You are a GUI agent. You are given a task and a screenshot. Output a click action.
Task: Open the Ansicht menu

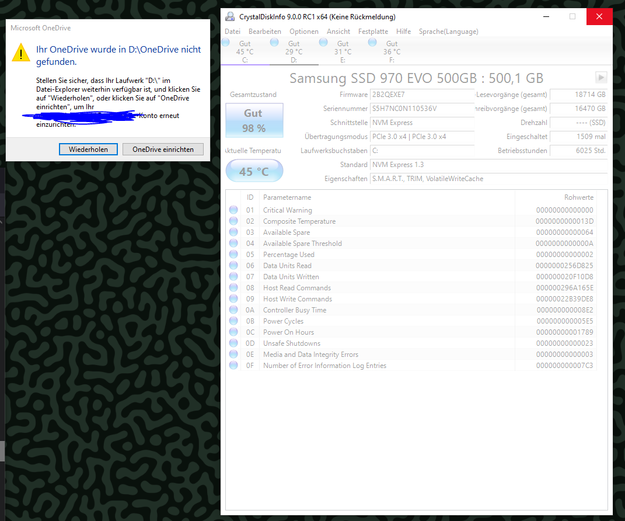click(338, 32)
